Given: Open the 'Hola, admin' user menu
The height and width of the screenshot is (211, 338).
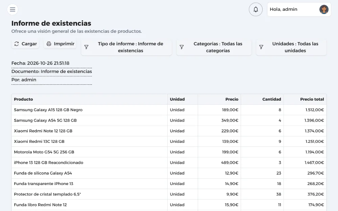Looking at the screenshot, I should point(299,9).
